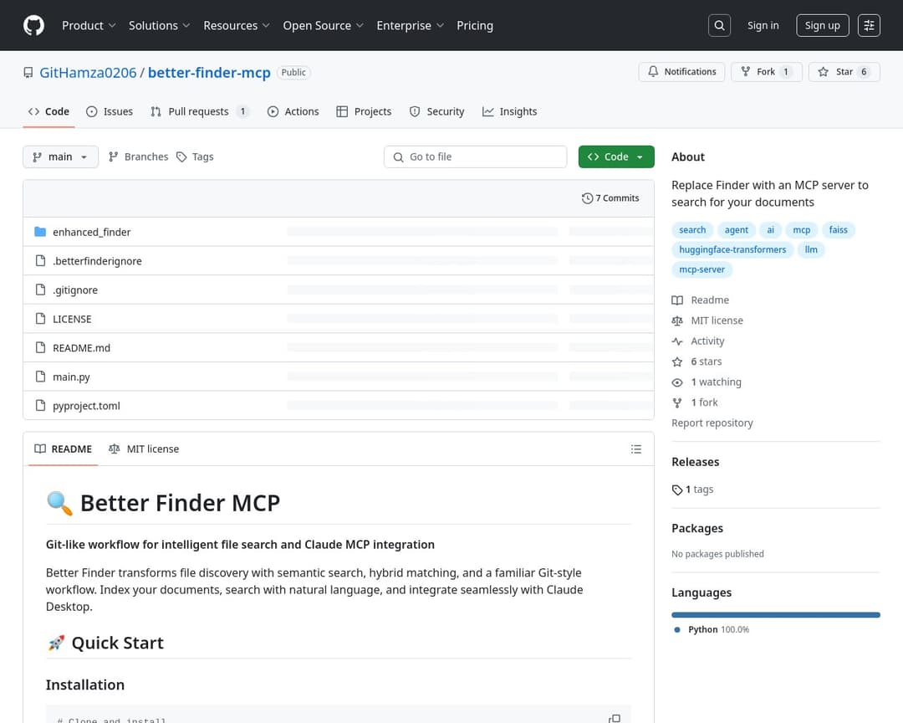Select the MIT license tab in file viewer
This screenshot has width=903, height=723.
tap(144, 449)
